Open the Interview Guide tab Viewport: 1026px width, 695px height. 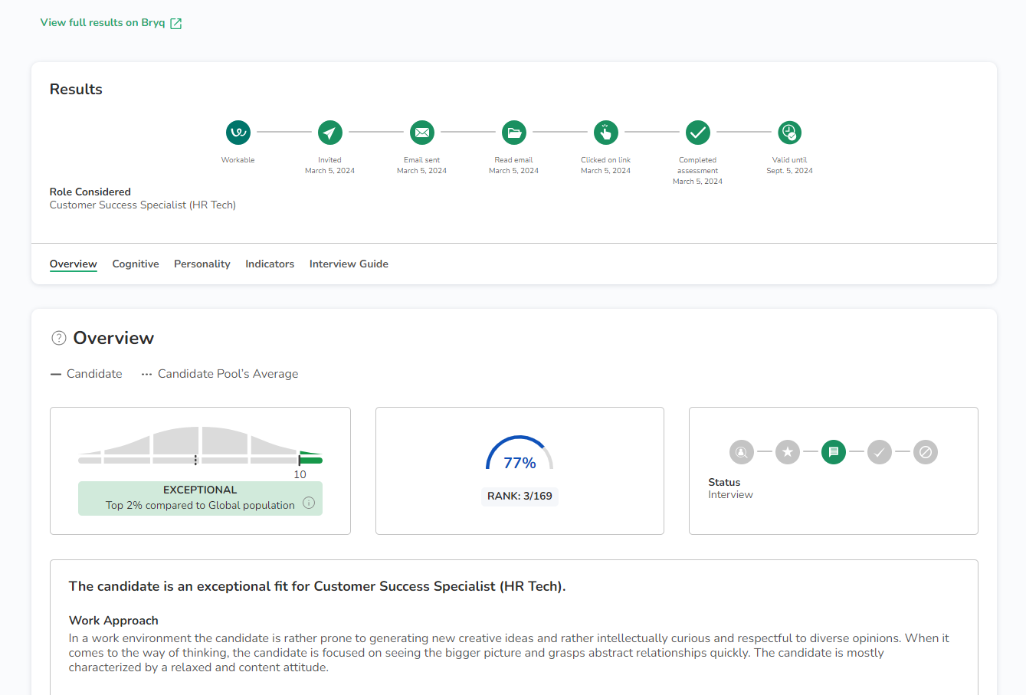349,264
